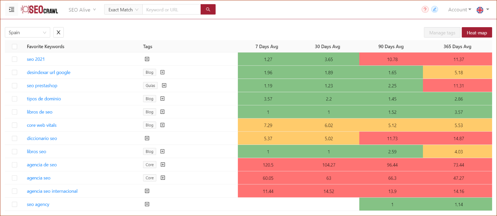The image size is (497, 216).
Task: Click the Keyword or URL search field
Action: (x=171, y=10)
